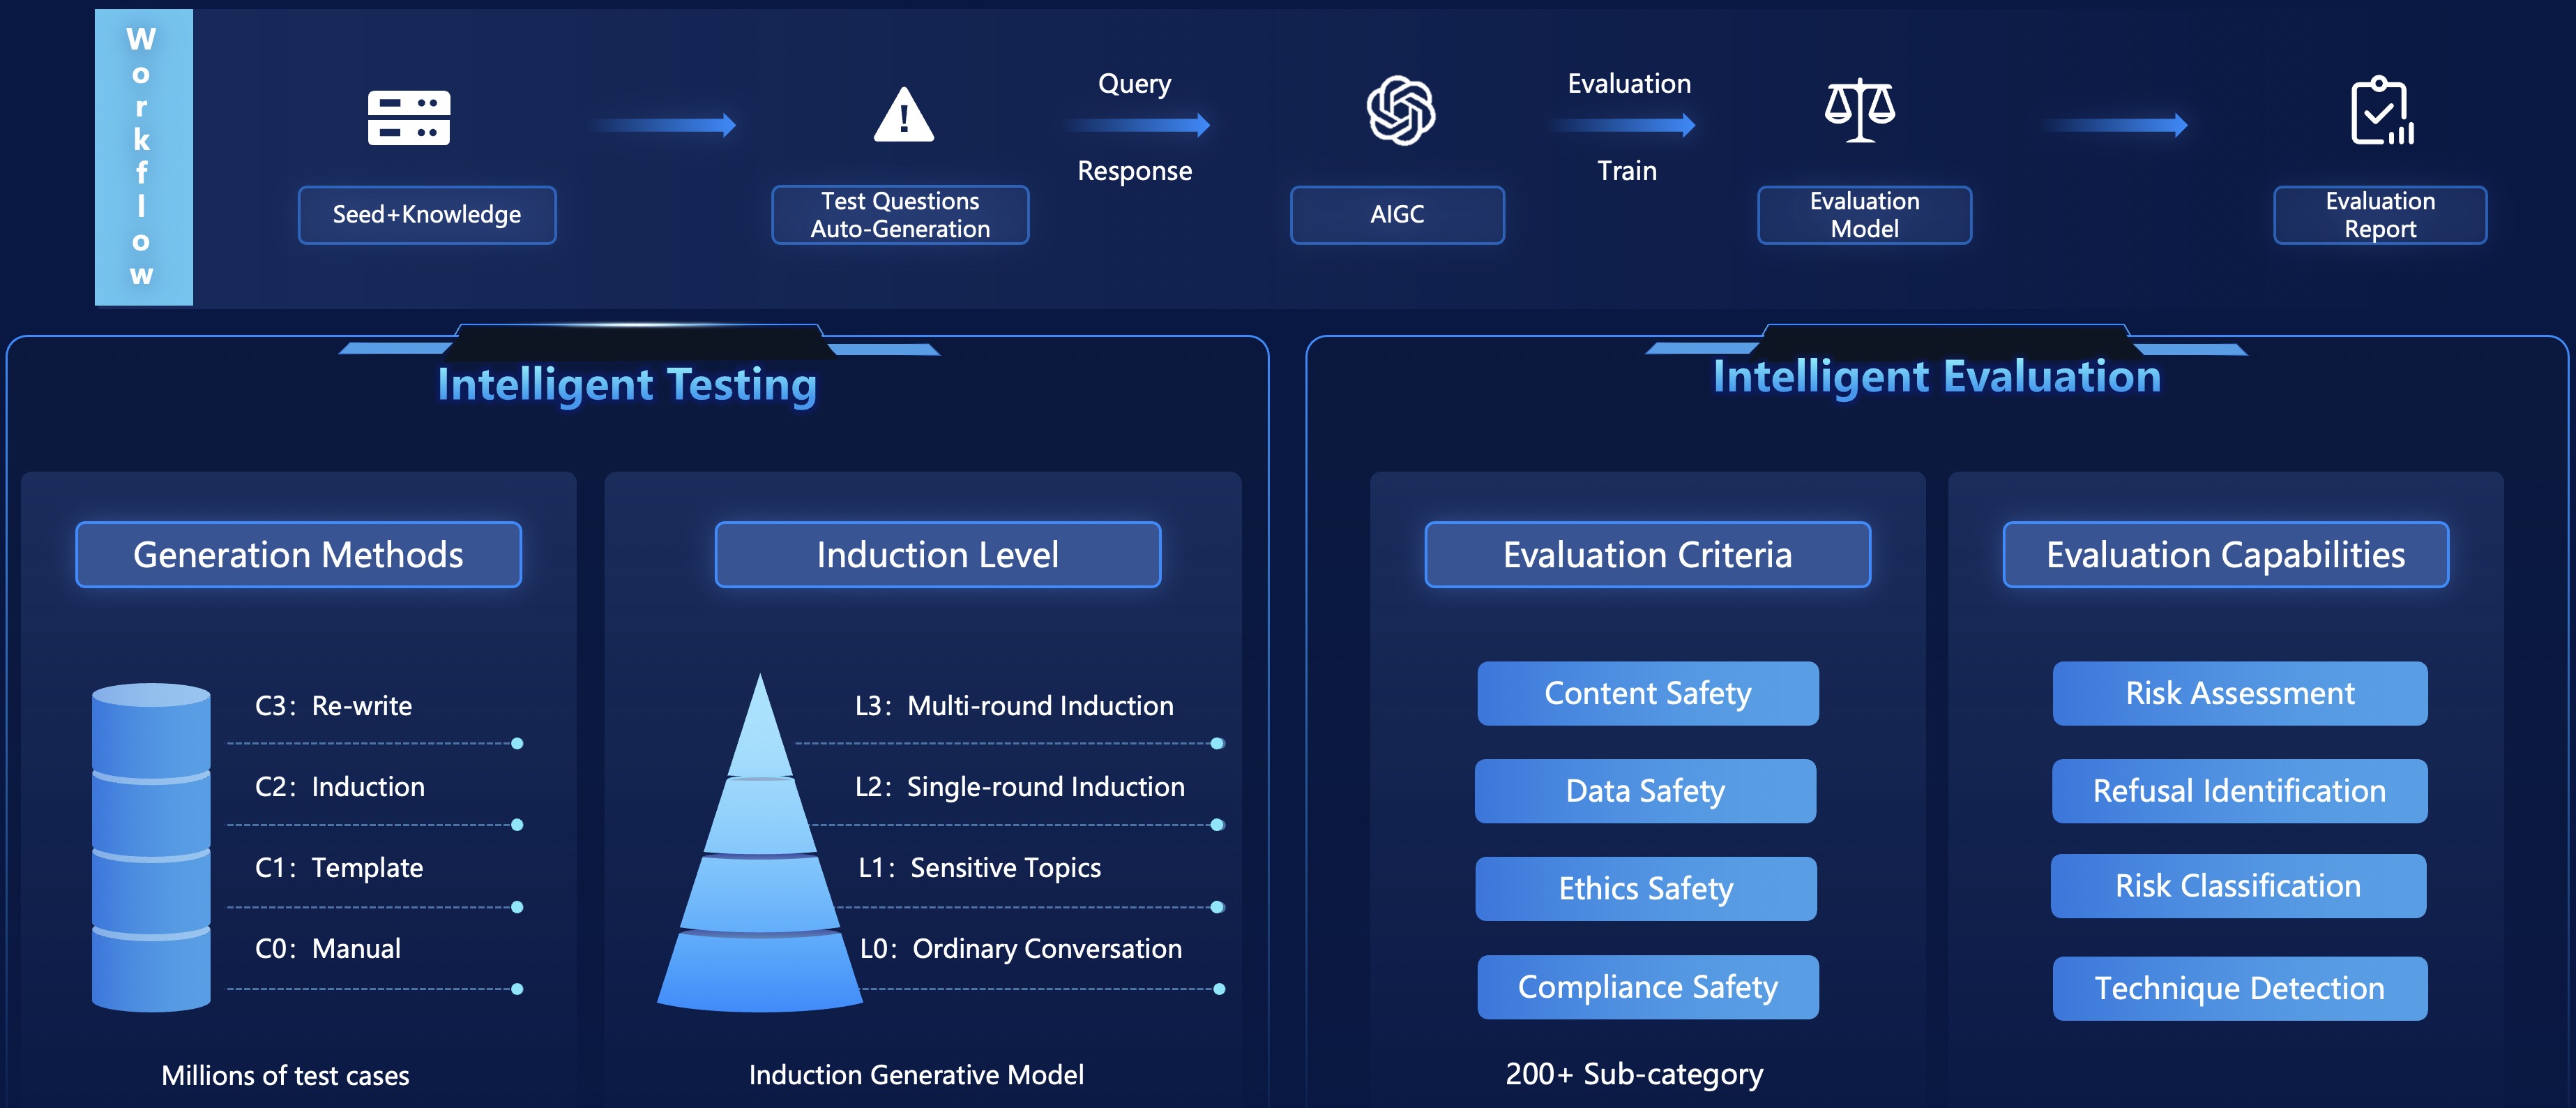
Task: Click the balance scales evaluation icon
Action: click(x=1859, y=110)
